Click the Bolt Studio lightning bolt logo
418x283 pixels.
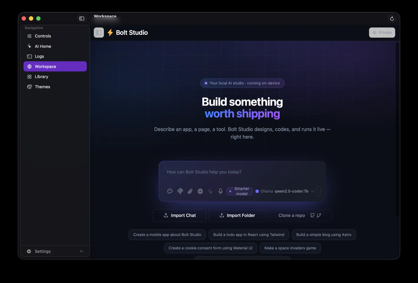point(110,32)
